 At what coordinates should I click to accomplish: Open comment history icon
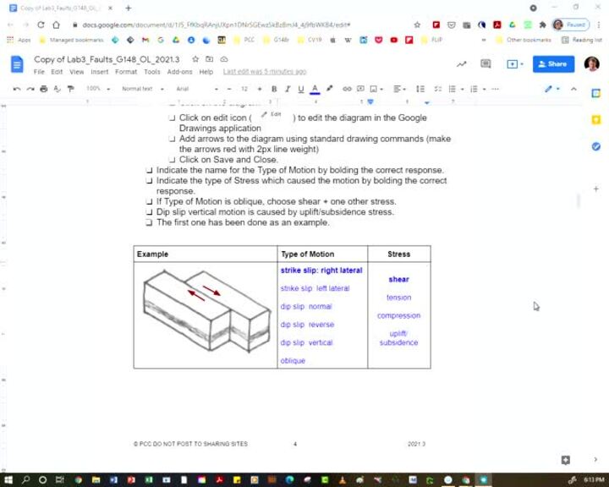click(486, 63)
